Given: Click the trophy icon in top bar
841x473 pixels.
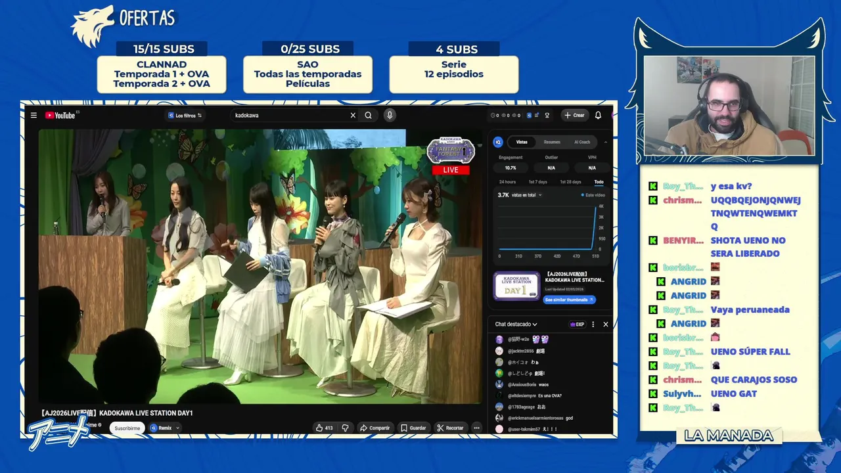Looking at the screenshot, I should pos(547,115).
